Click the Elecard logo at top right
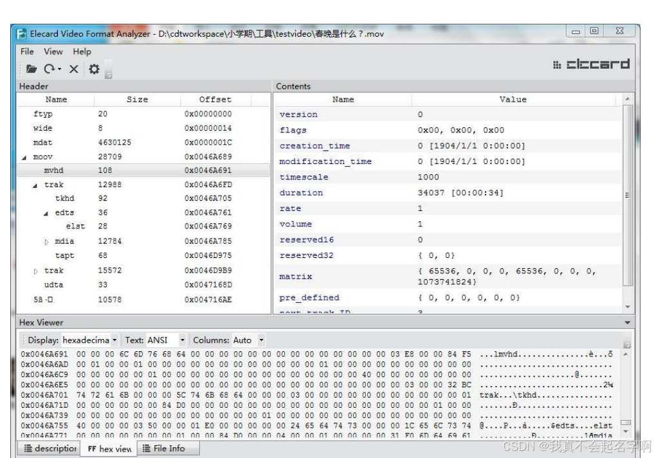Image resolution: width=654 pixels, height=458 pixels. pyautogui.click(x=591, y=64)
